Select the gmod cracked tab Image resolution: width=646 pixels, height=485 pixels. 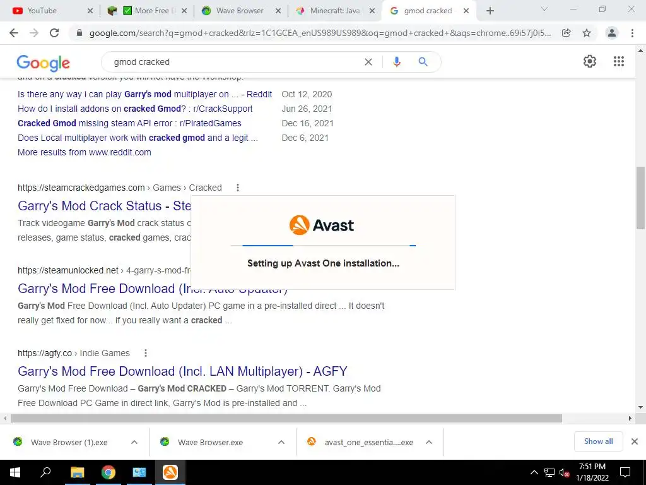[428, 11]
